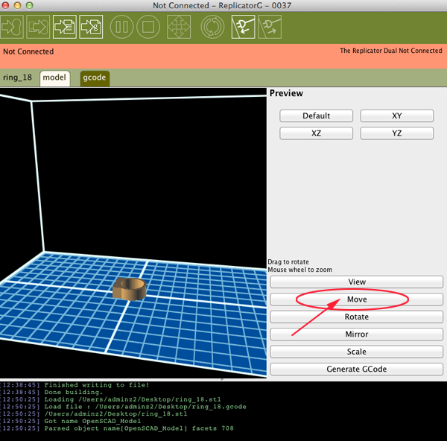Click the Generate GCode button
This screenshot has width=447, height=441.
357,369
